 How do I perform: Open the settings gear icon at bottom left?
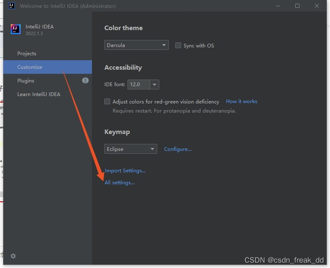pos(13,256)
